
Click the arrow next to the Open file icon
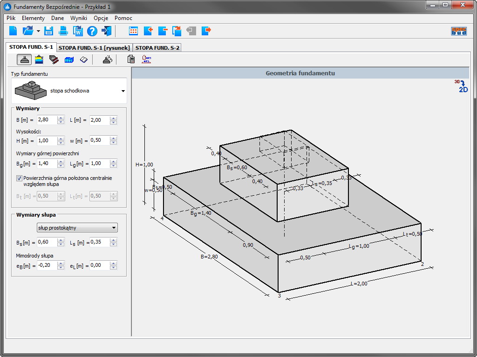[x=38, y=31]
